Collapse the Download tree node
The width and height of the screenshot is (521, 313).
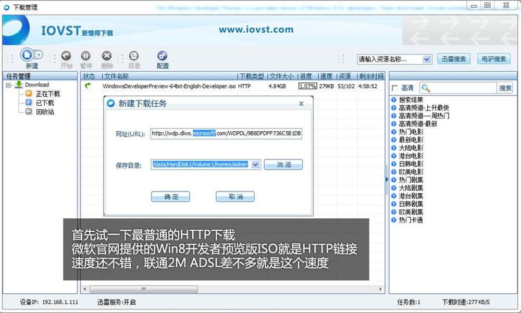click(8, 85)
